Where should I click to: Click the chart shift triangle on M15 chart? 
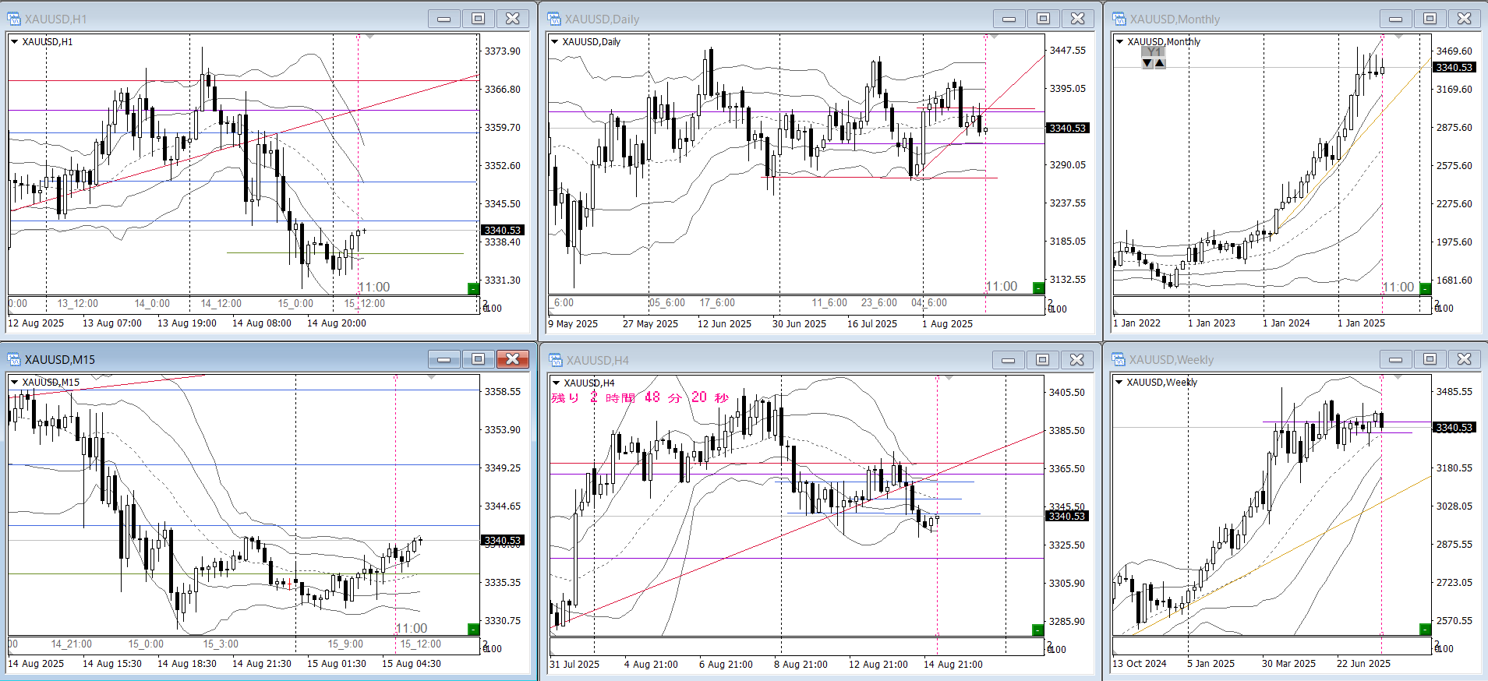pos(431,378)
